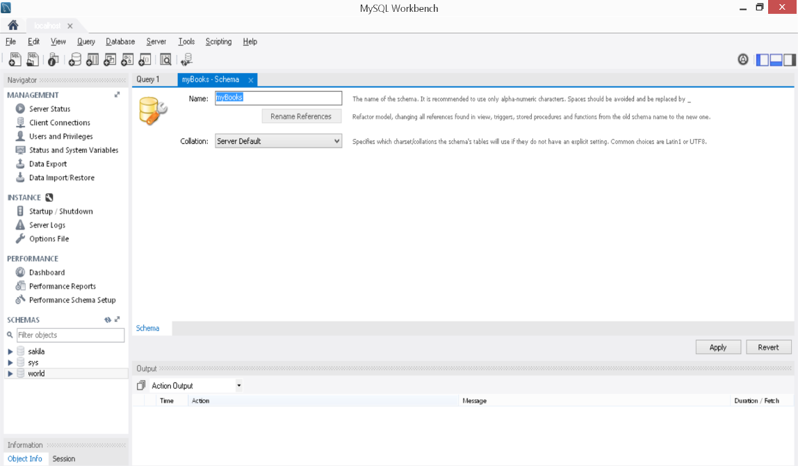Image resolution: width=798 pixels, height=466 pixels.
Task: Open the Scripting menu
Action: tap(218, 42)
